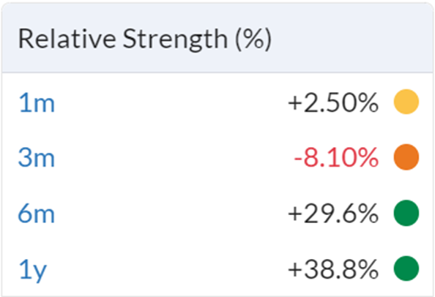
Task: Click the Relative Strength (%) header title
Action: 144,39
